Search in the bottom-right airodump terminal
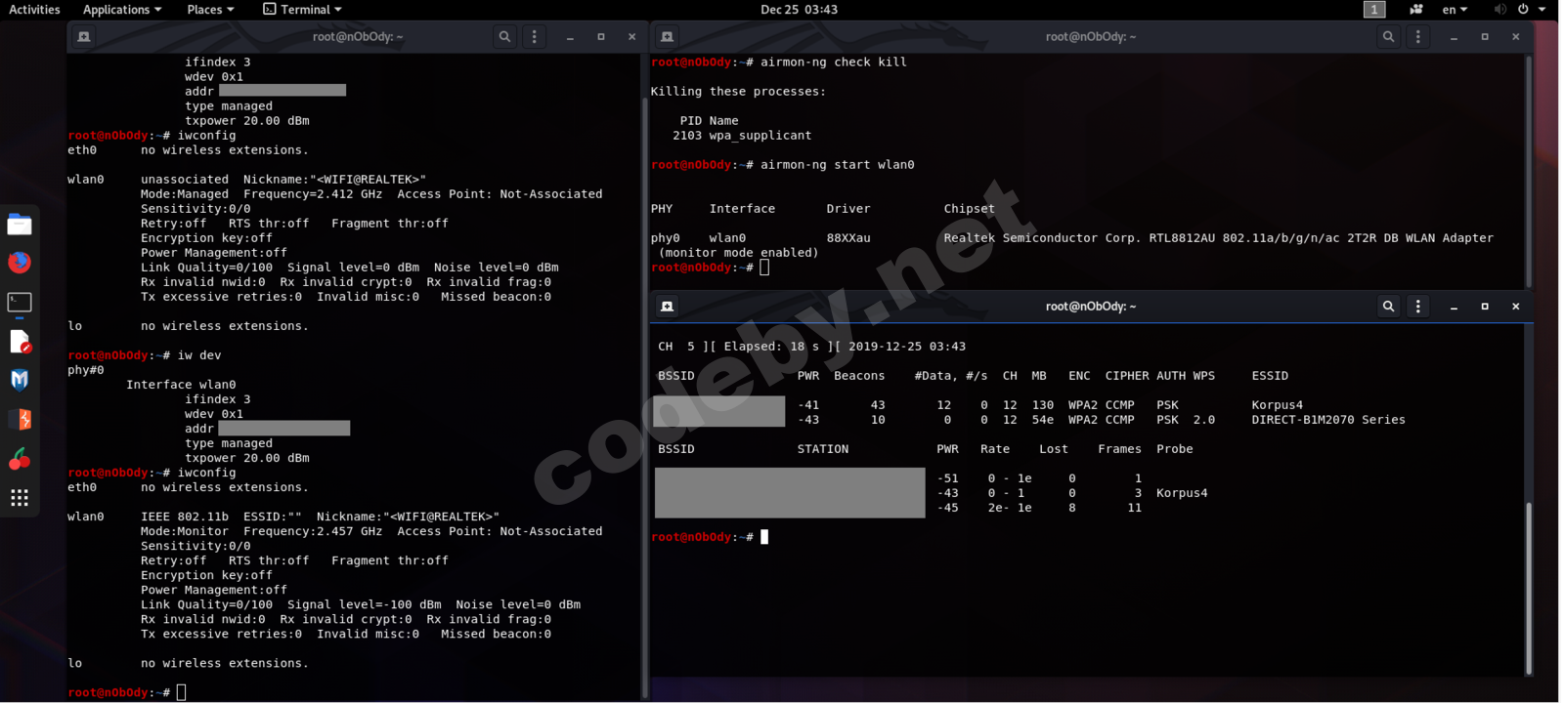This screenshot has height=703, width=1564. pos(1388,307)
